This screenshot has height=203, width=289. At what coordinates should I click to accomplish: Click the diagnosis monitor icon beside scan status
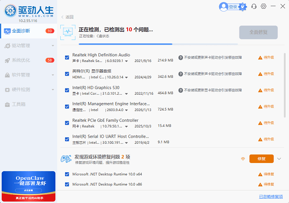[68, 32]
